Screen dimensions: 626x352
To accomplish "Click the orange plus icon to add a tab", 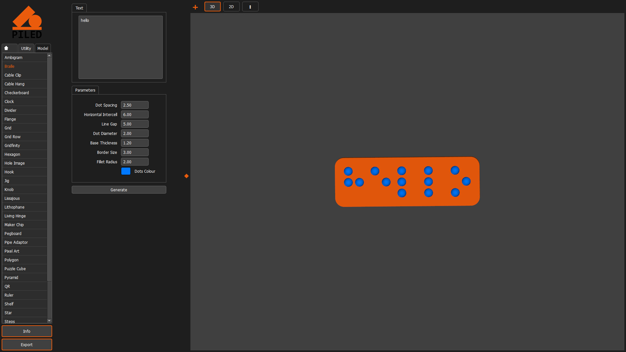I will click(x=195, y=7).
